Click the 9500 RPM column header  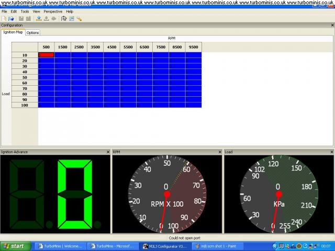(193, 47)
